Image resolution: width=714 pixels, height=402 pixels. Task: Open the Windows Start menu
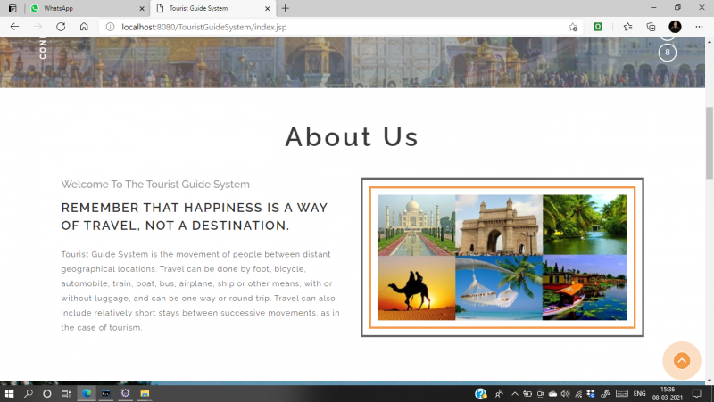tap(9, 393)
